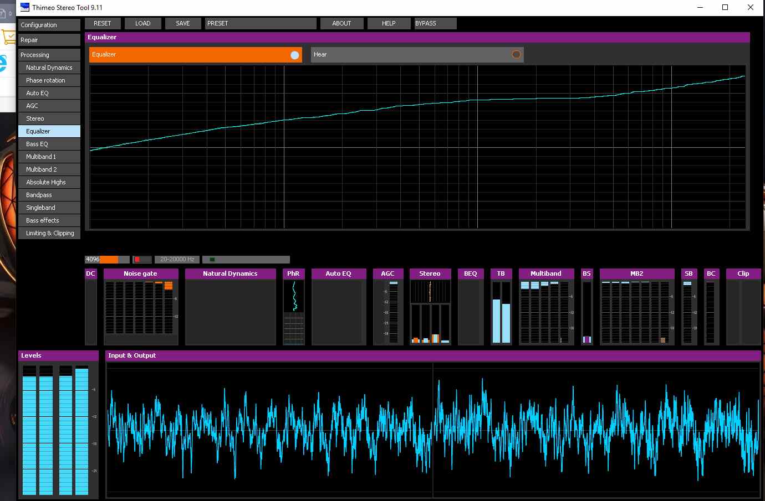Toggle the BYPASS button
765x501 pixels.
435,23
